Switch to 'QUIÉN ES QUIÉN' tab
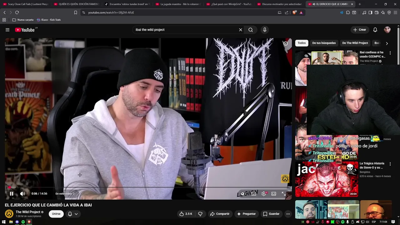 [x=77, y=4]
